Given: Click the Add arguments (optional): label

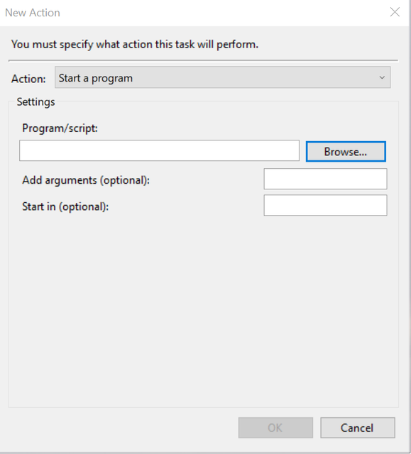Looking at the screenshot, I should click(86, 180).
